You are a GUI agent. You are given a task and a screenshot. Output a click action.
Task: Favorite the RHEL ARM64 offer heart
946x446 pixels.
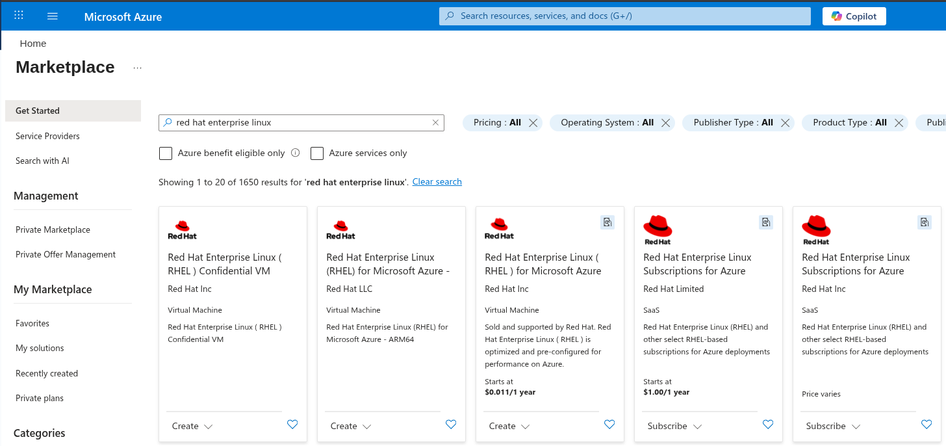click(451, 425)
